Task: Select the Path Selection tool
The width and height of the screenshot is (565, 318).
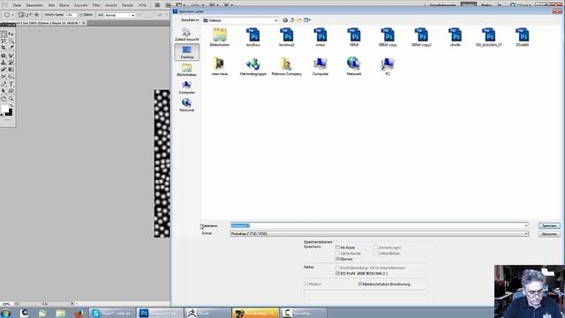Action: pyautogui.click(x=4, y=91)
